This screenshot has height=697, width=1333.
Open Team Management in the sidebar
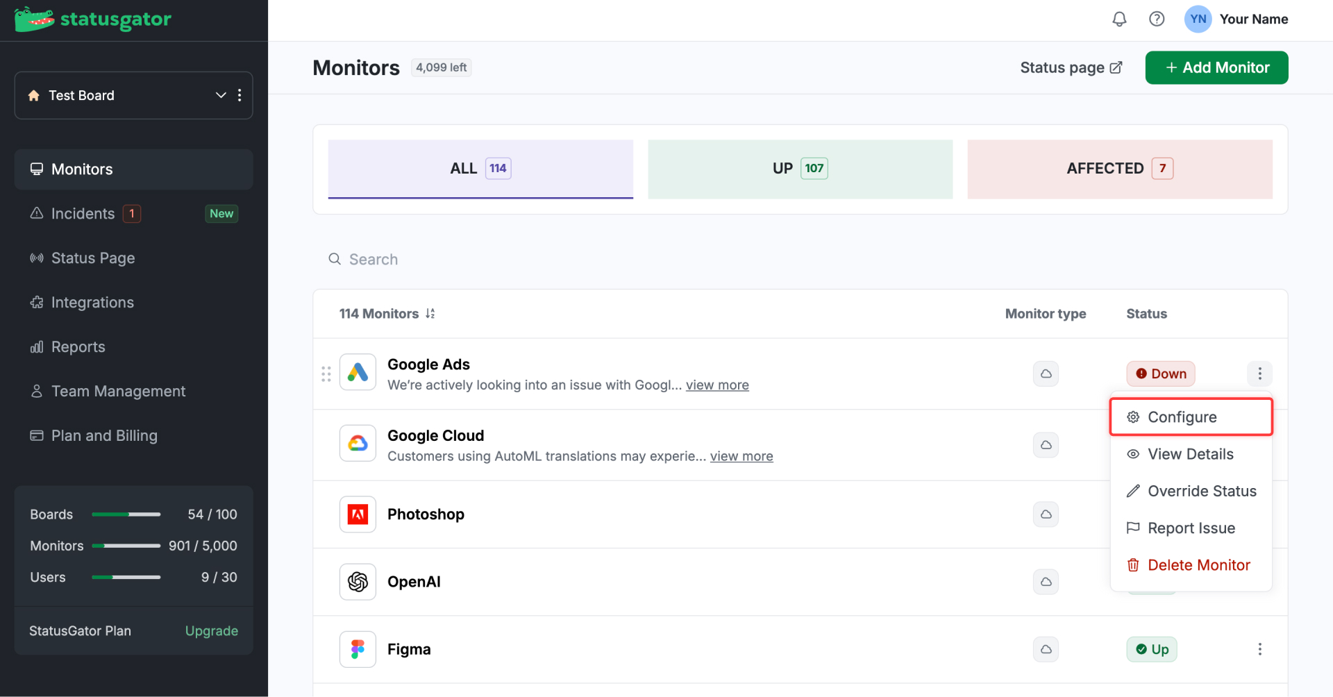point(133,392)
